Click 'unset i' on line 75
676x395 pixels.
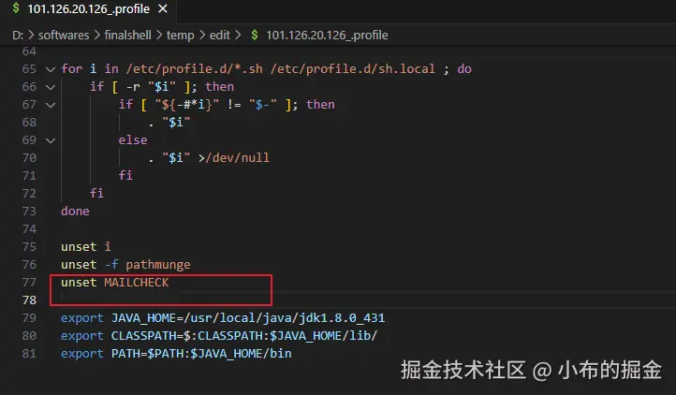click(x=86, y=247)
